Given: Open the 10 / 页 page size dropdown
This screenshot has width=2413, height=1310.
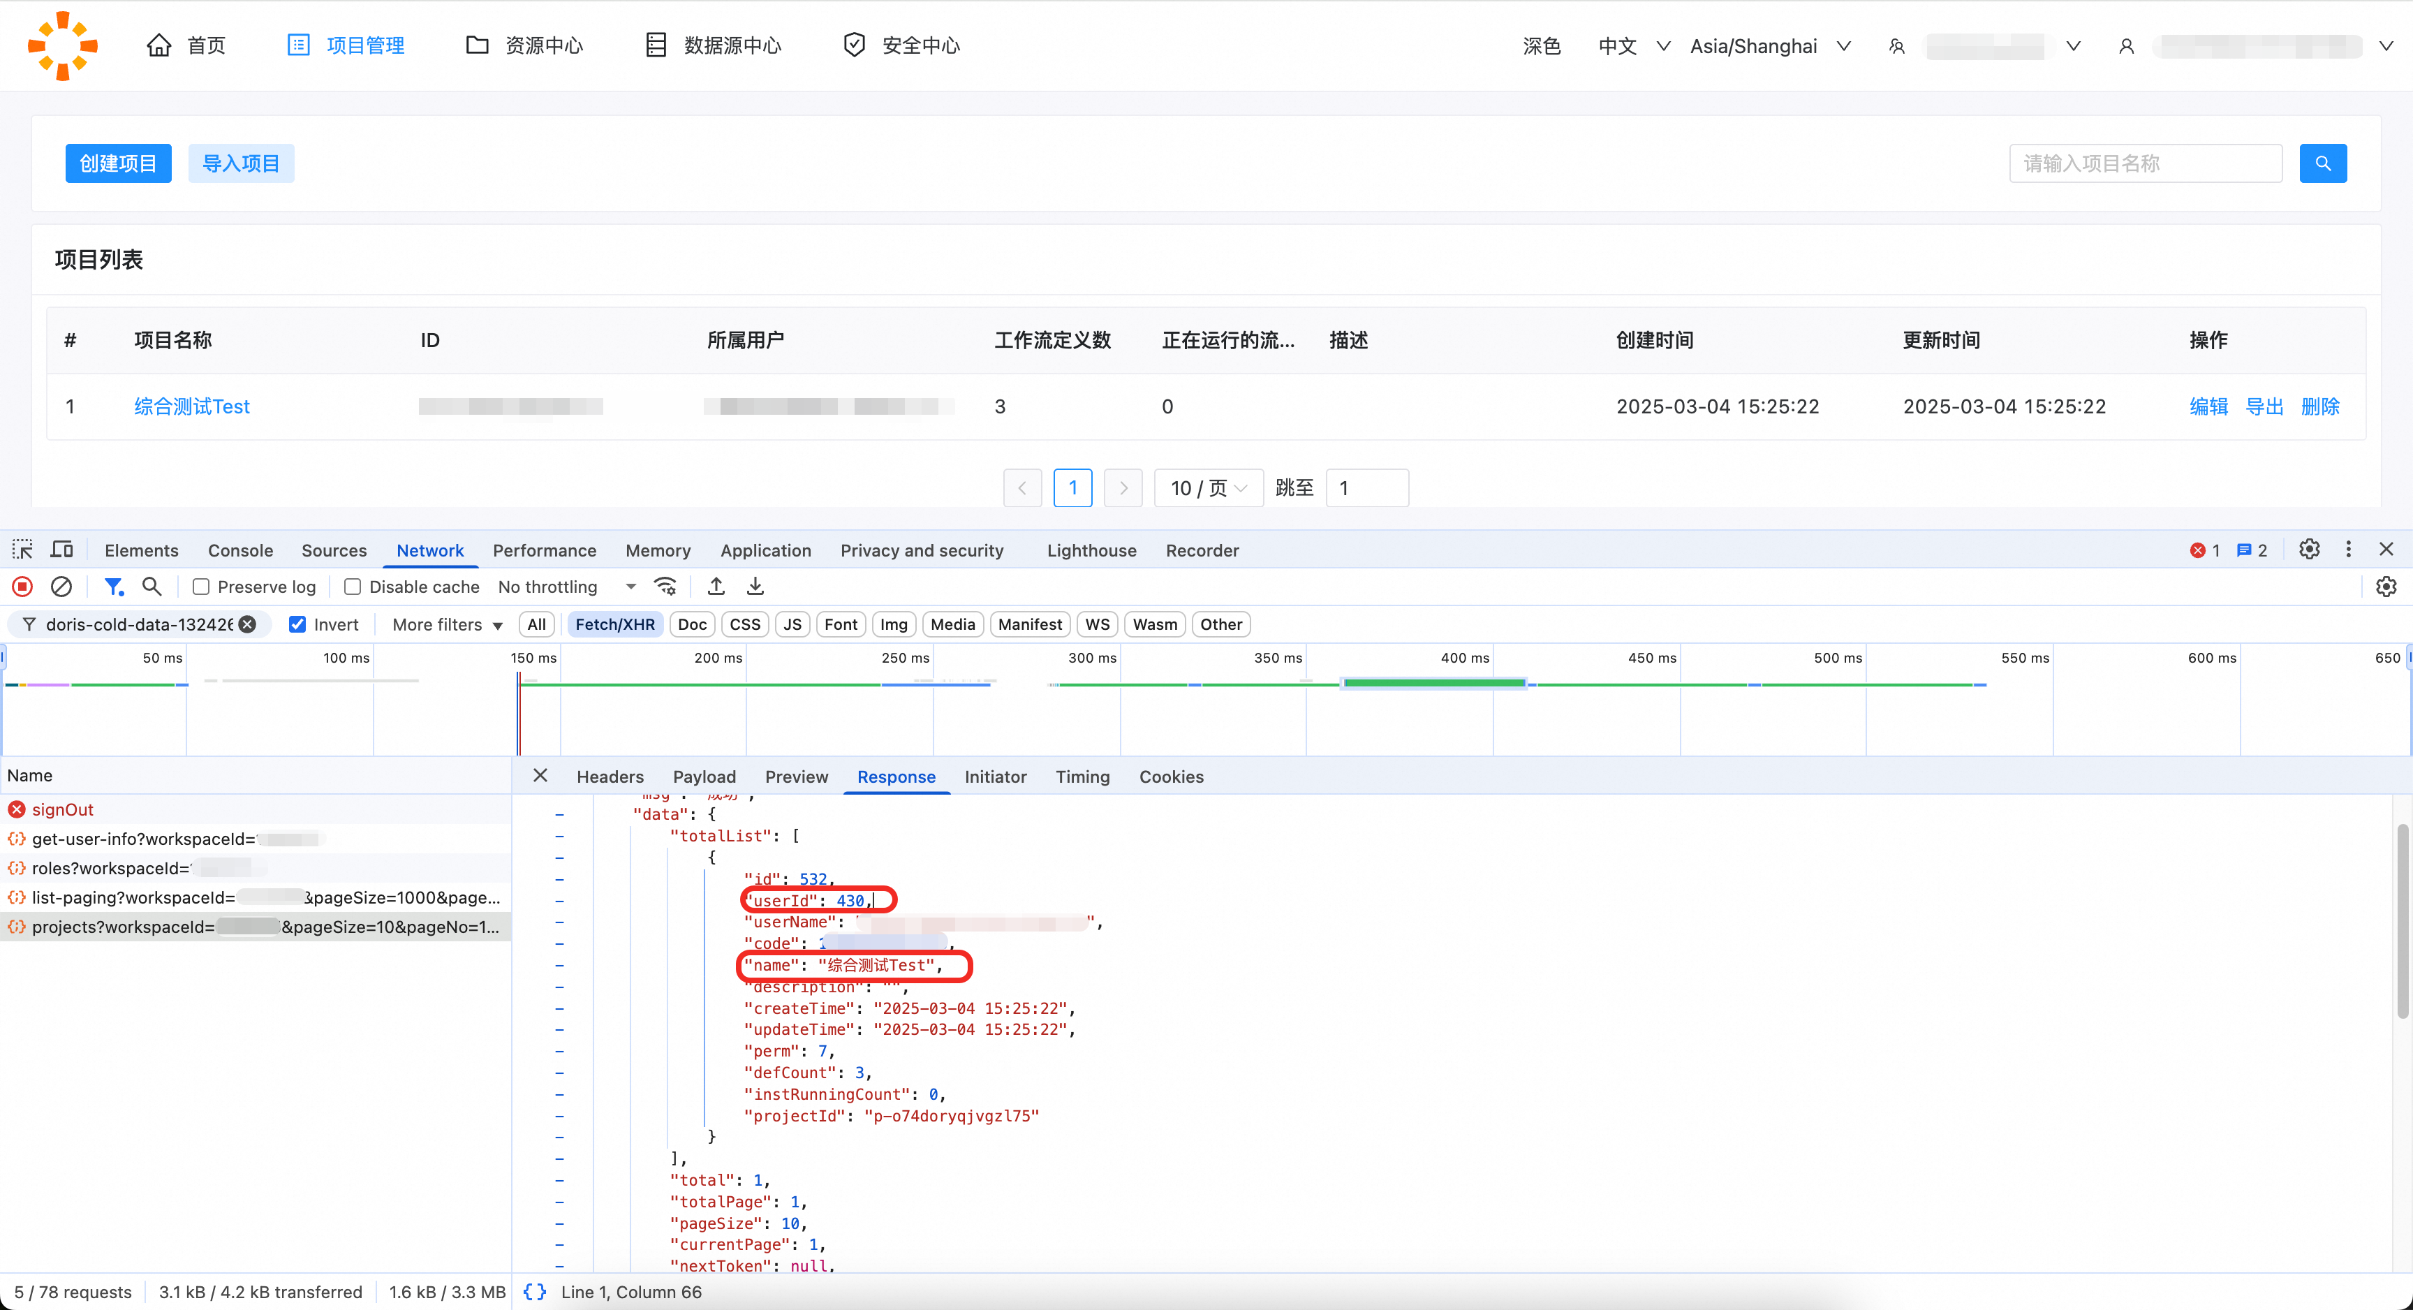Looking at the screenshot, I should [x=1209, y=487].
